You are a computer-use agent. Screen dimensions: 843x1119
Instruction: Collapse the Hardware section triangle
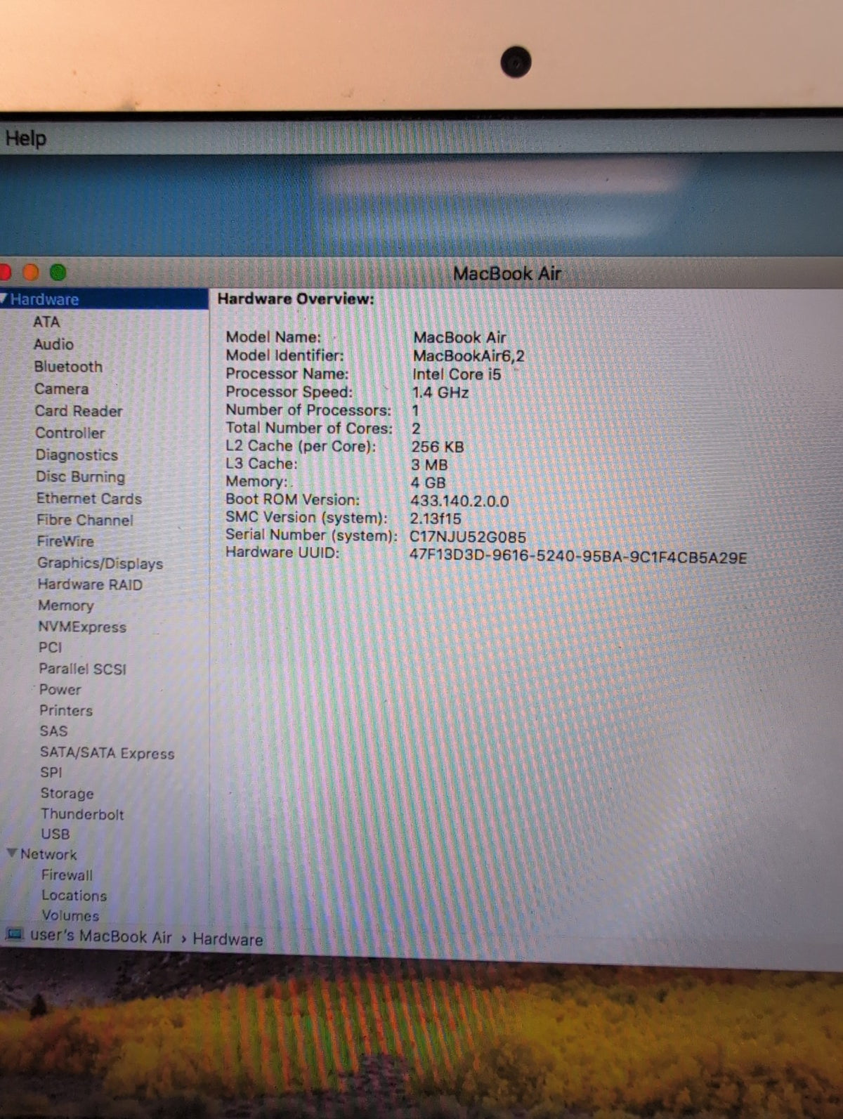click(4, 299)
